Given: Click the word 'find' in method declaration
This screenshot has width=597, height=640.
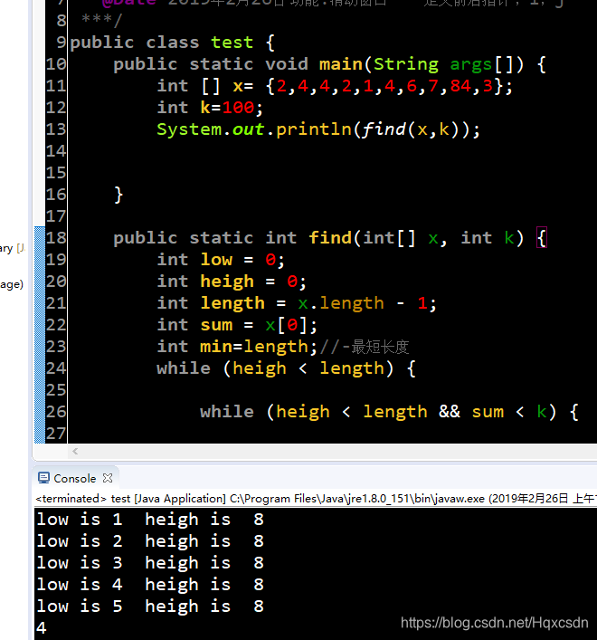Looking at the screenshot, I should (x=330, y=237).
